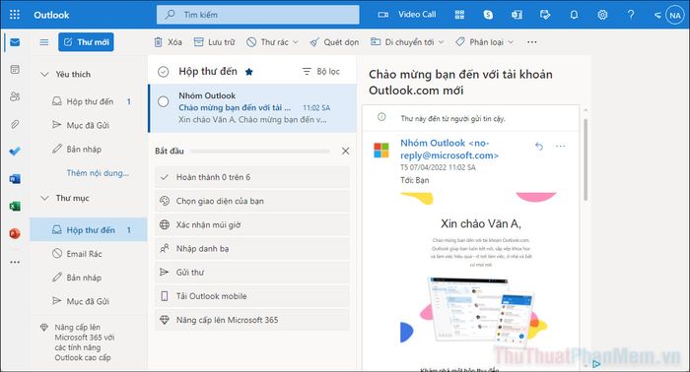Open Hộp thư đến under Thư mục
The width and height of the screenshot is (690, 372).
(x=89, y=229)
